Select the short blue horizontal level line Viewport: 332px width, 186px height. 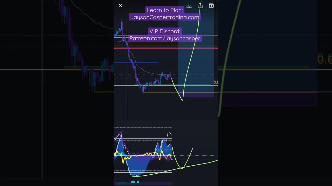tap(136, 63)
